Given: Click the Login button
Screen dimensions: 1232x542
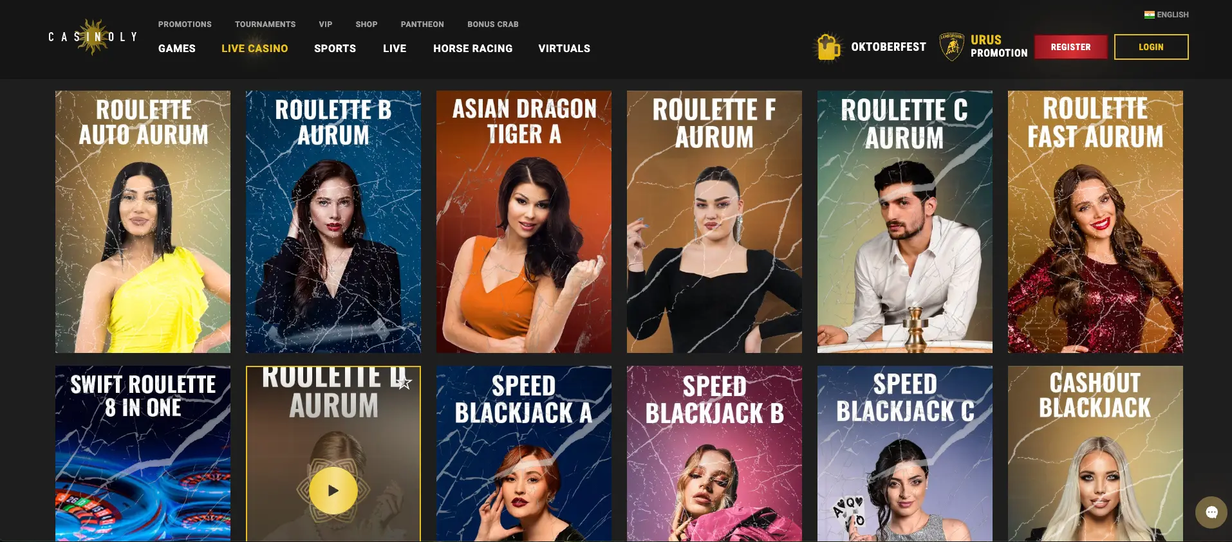Looking at the screenshot, I should (x=1151, y=47).
